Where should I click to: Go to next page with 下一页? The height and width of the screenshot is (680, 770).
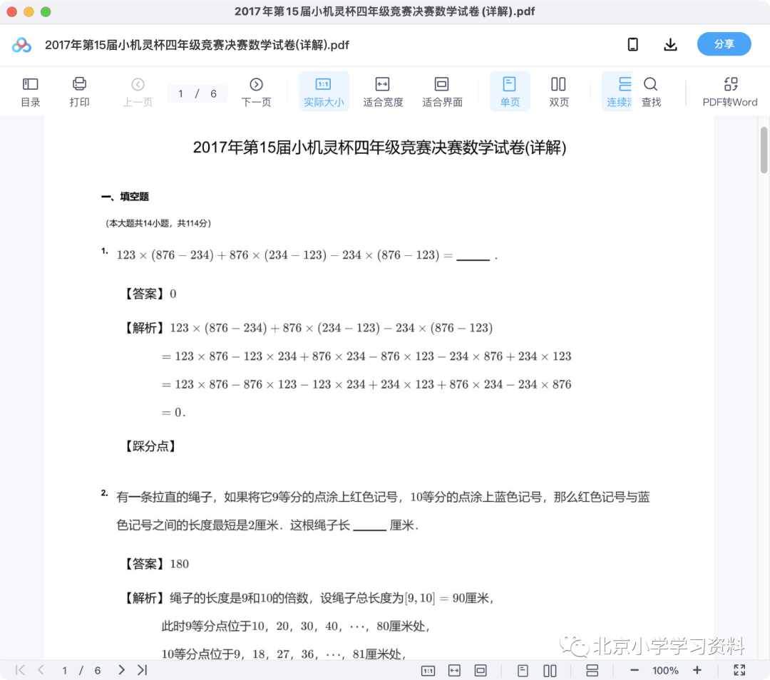coord(256,92)
